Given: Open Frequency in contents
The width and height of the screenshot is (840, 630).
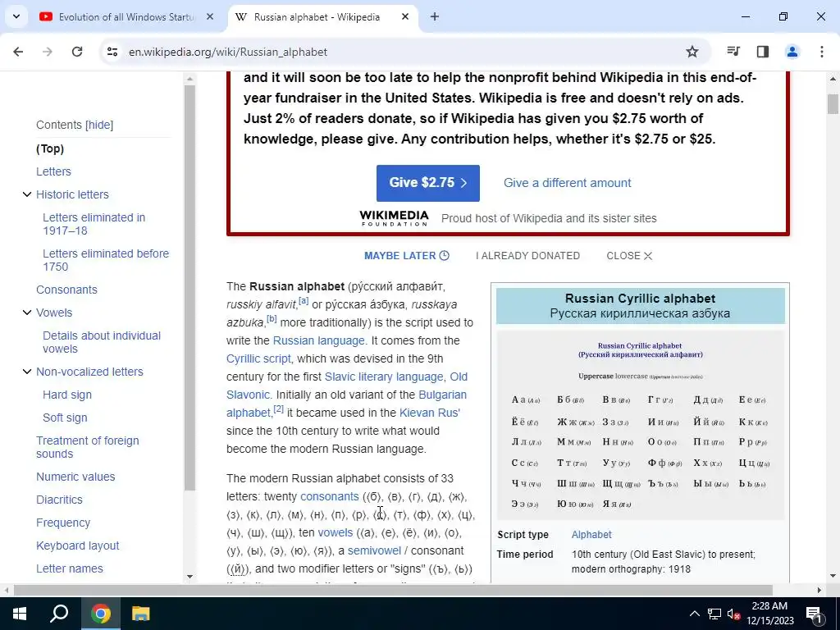Looking at the screenshot, I should click(x=63, y=523).
